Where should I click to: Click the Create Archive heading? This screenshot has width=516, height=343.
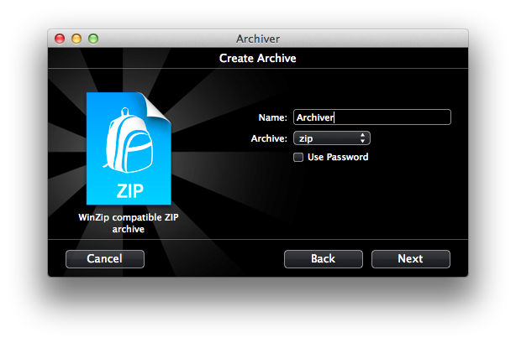pos(258,59)
